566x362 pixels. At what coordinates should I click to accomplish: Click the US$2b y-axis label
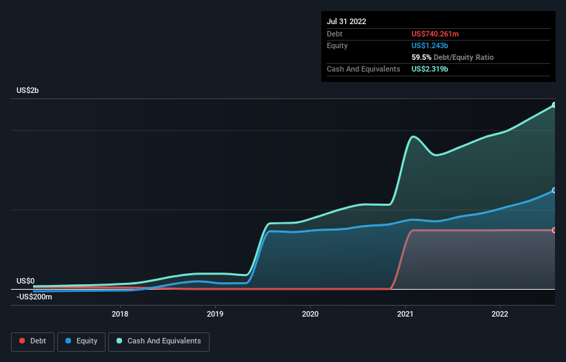click(28, 90)
